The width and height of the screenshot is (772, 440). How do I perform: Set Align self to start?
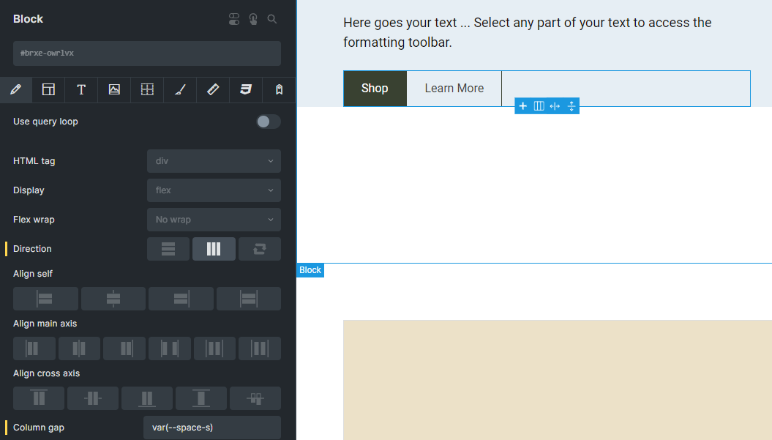(45, 299)
